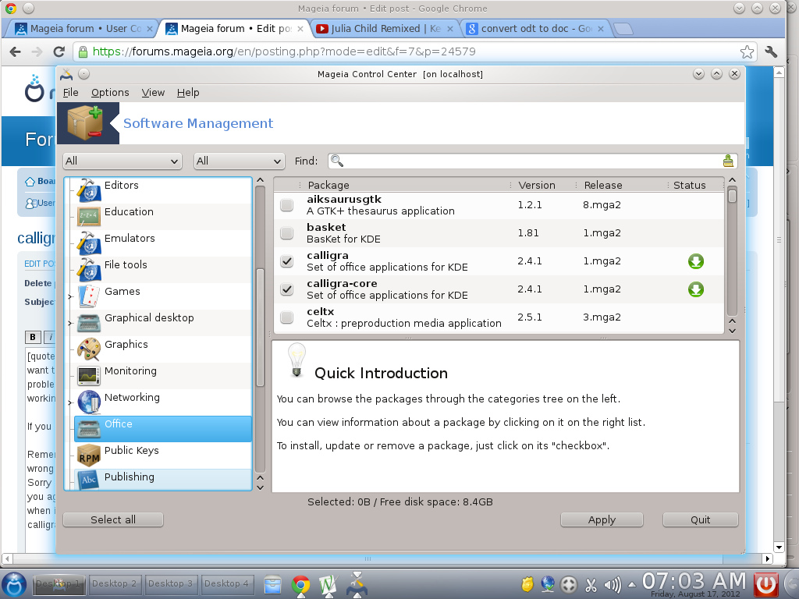This screenshot has width=799, height=599.
Task: Open the Help menu
Action: tap(188, 93)
